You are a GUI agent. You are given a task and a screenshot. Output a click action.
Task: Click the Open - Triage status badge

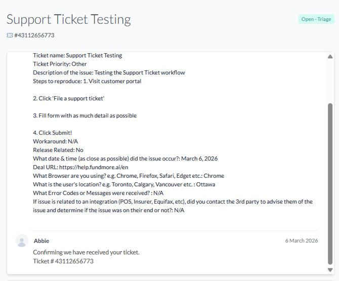pyautogui.click(x=316, y=19)
